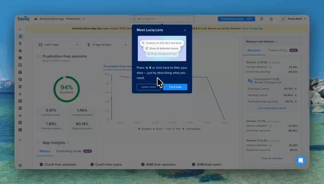Click the Cold App Launch row
324x184 pixels.
(x=272, y=89)
